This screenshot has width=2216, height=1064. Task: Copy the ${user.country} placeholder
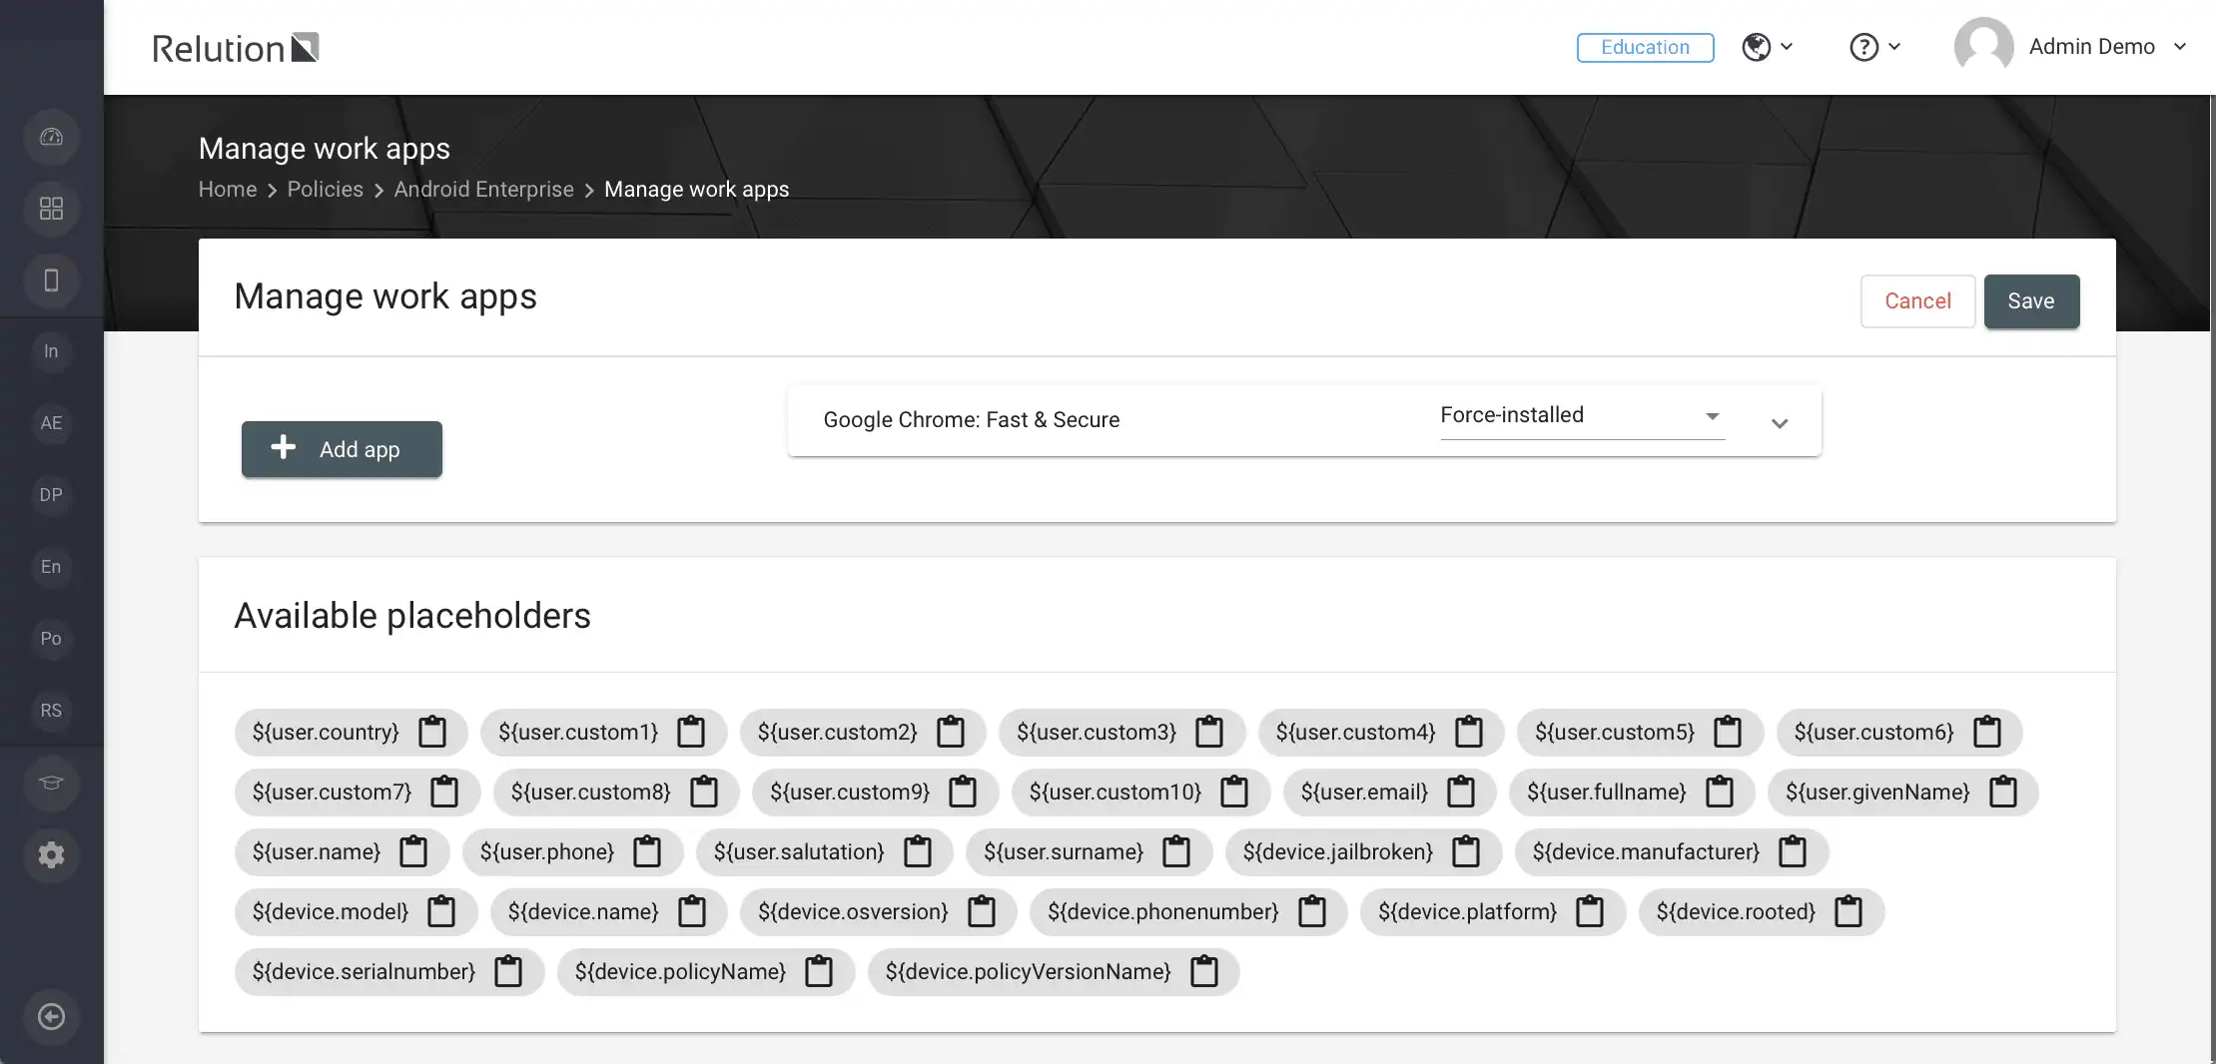(x=432, y=732)
